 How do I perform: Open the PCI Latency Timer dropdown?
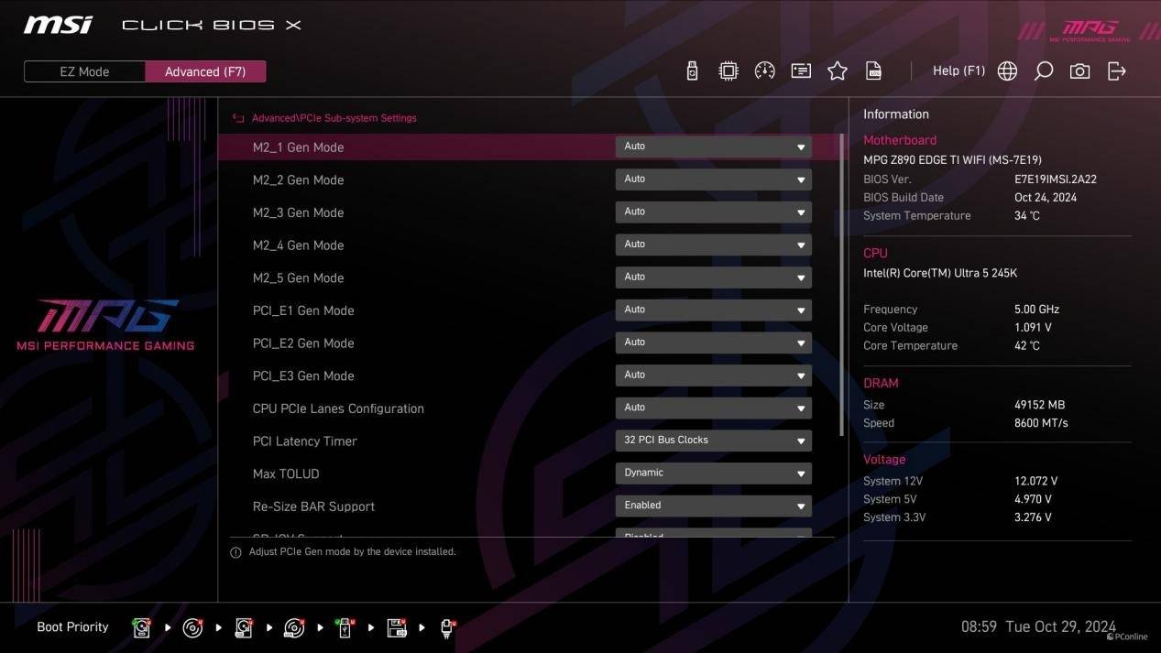[713, 441]
